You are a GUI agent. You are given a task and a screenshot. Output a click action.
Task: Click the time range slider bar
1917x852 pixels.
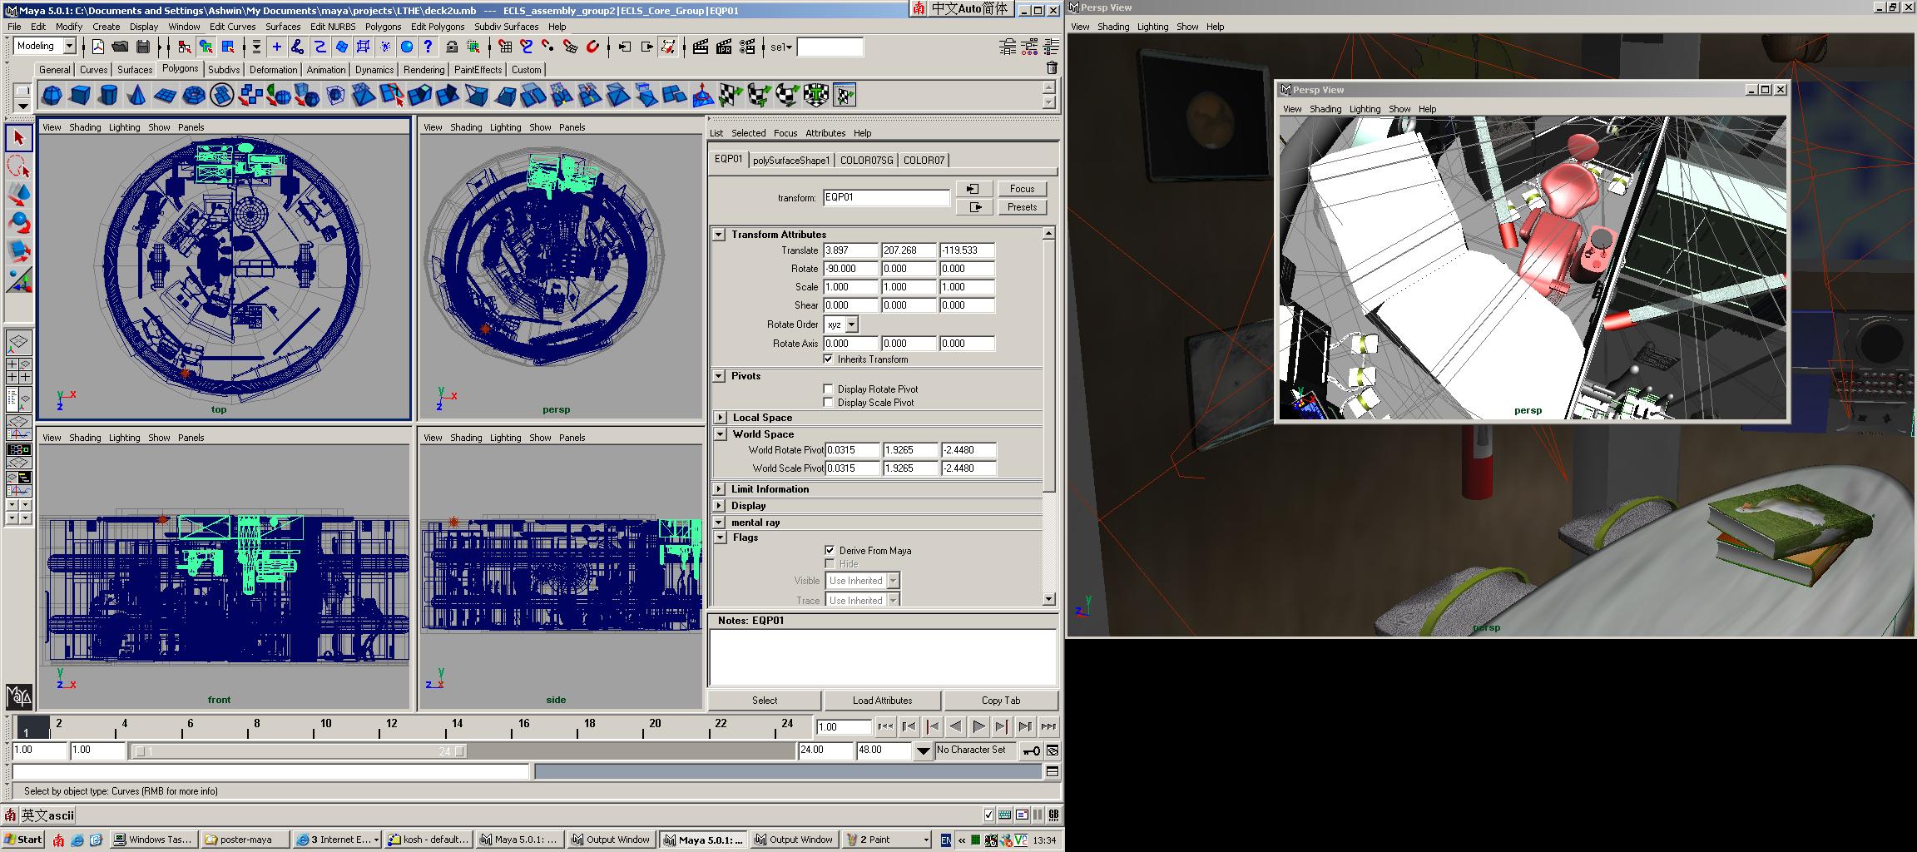pos(299,751)
